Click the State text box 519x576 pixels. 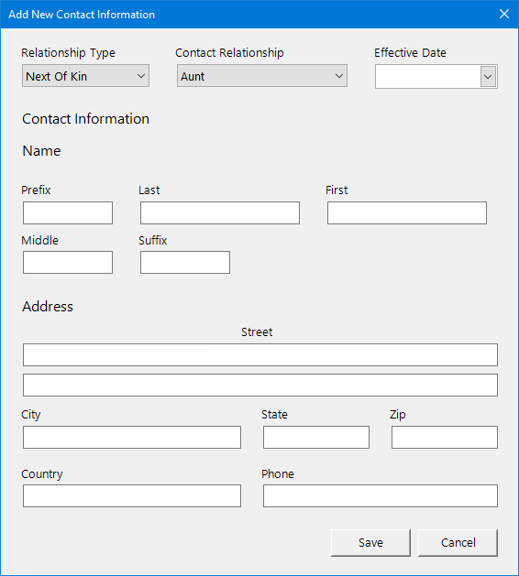[x=316, y=437]
